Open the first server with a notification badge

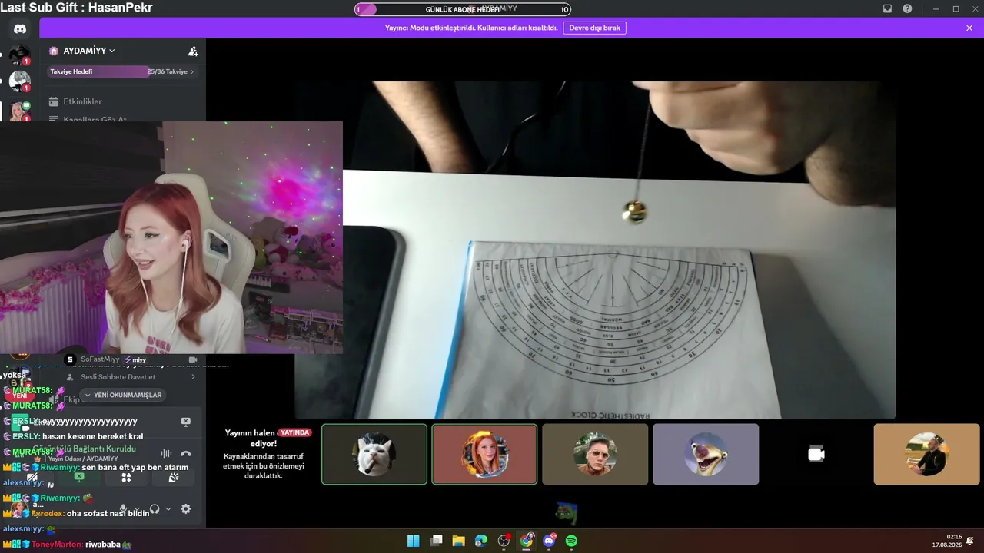coord(19,55)
